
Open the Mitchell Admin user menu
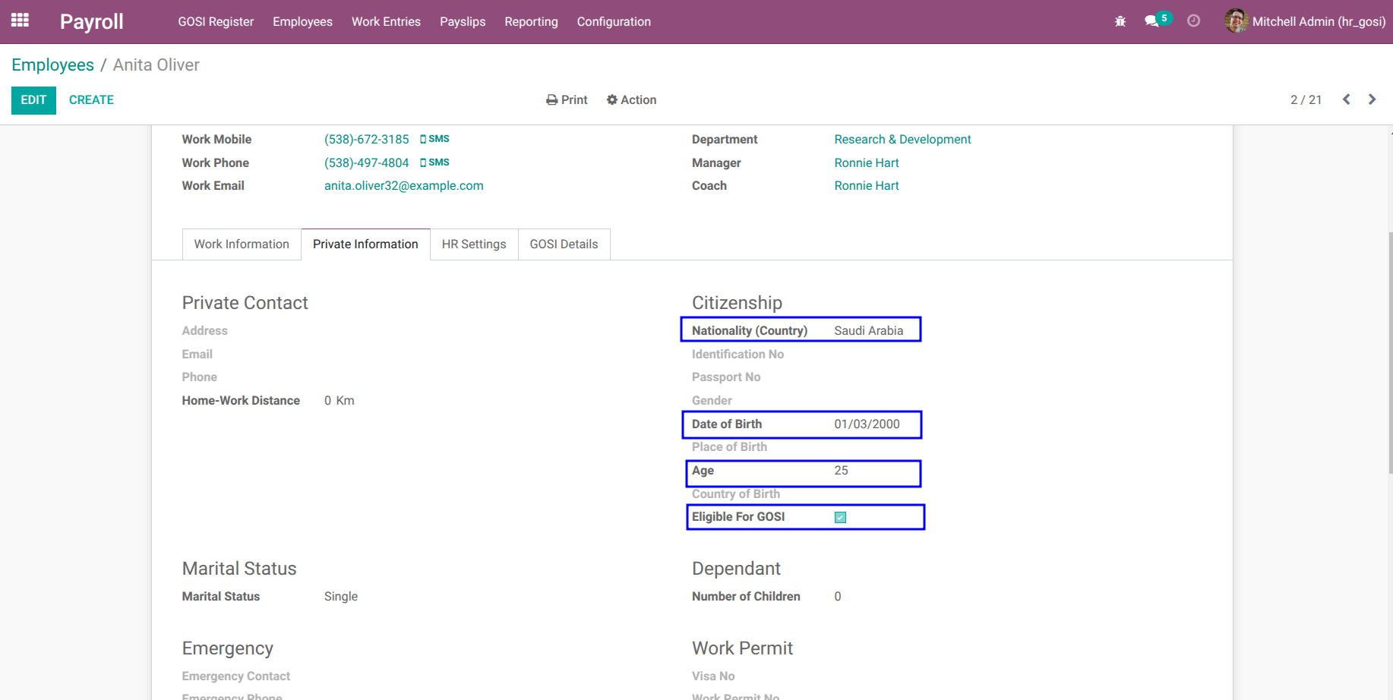point(1305,21)
